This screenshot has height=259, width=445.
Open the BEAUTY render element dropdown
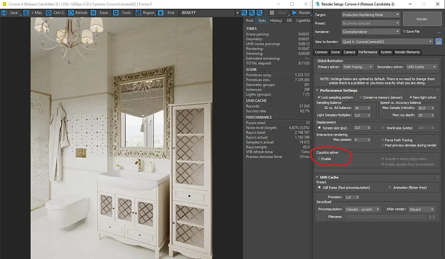pyautogui.click(x=210, y=13)
